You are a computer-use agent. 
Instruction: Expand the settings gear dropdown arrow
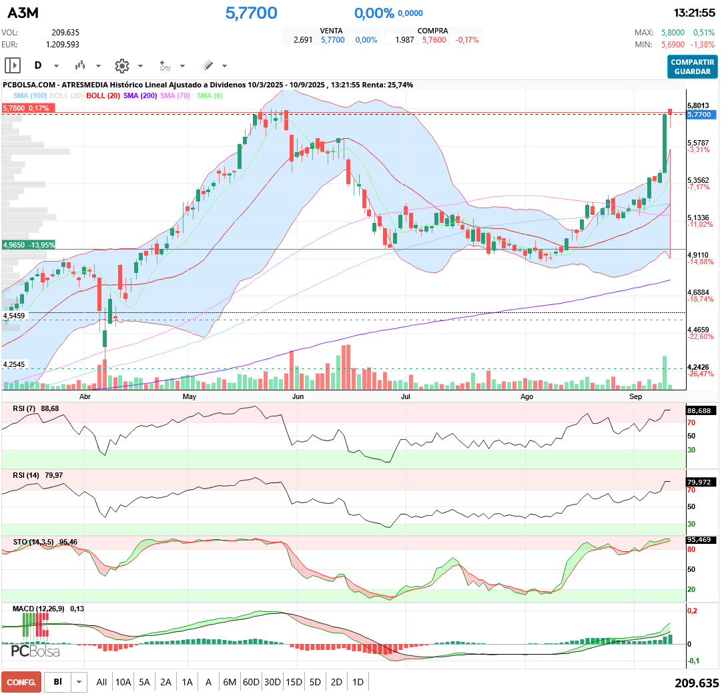click(x=140, y=66)
